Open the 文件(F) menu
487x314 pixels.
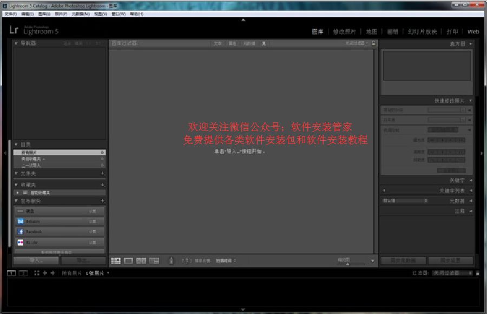pos(10,14)
